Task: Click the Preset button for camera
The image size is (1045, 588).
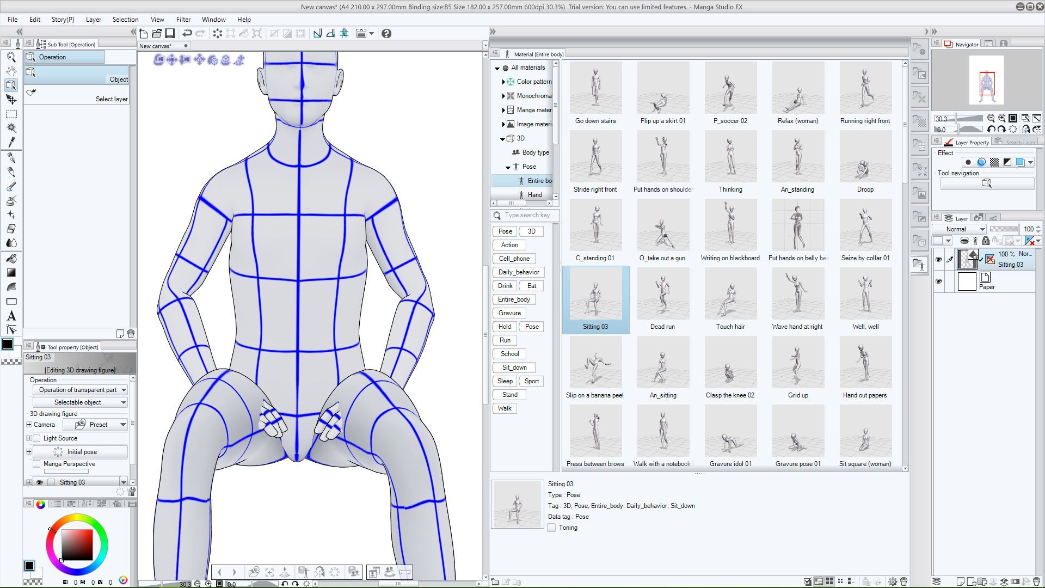Action: tap(99, 424)
